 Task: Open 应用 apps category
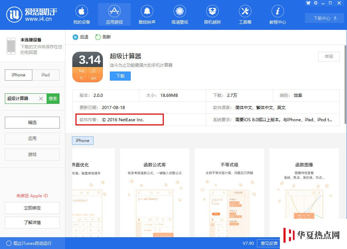[32, 139]
